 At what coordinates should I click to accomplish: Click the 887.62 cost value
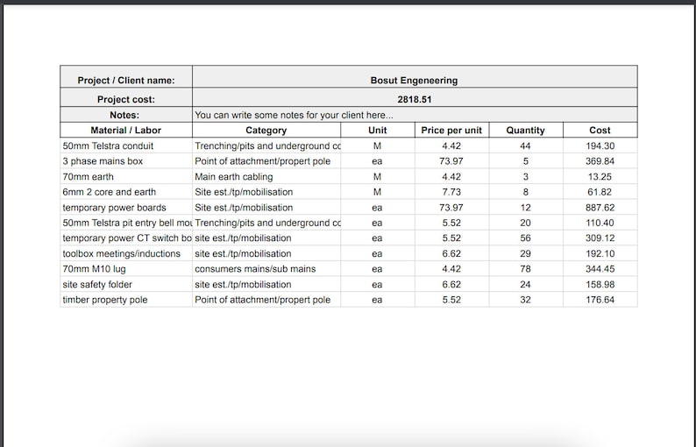[600, 208]
